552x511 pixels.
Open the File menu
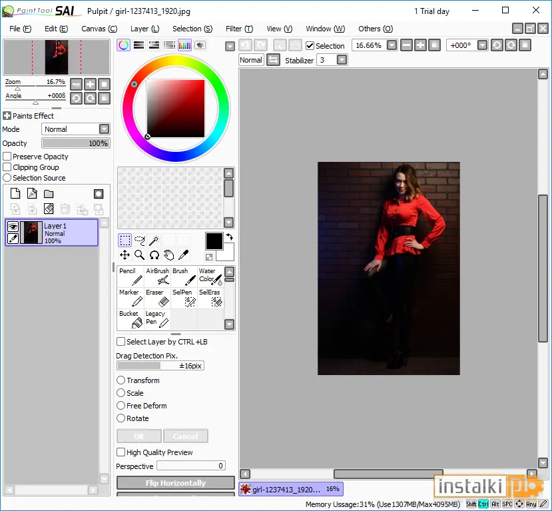point(20,29)
